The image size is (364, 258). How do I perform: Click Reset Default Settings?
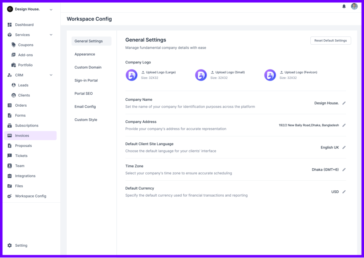[330, 40]
